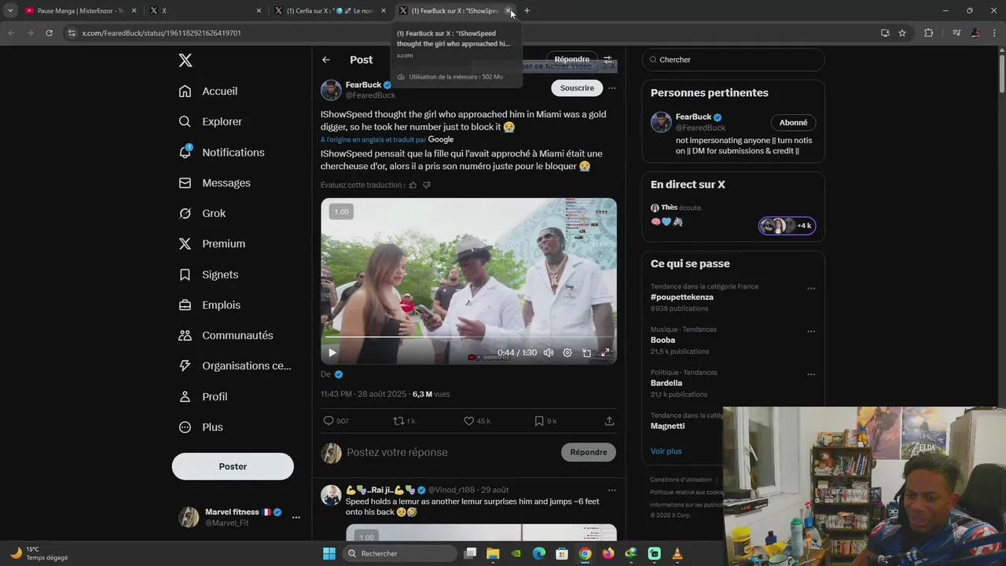Join the +4 k live listeners space

point(787,226)
